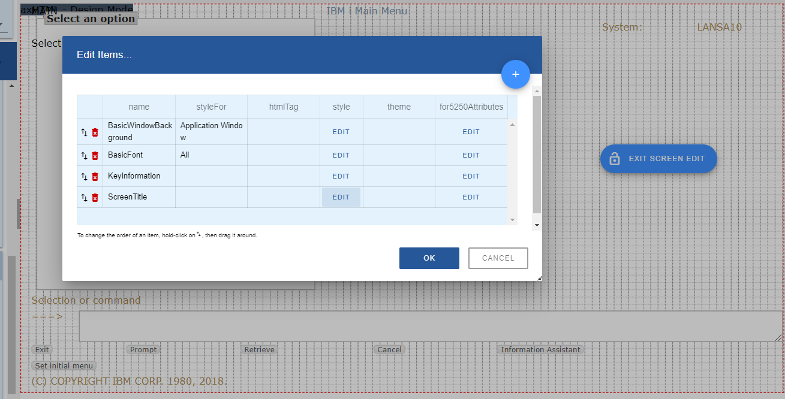Remove the ScreenTitle row using trash icon
The width and height of the screenshot is (785, 399).
coord(95,198)
